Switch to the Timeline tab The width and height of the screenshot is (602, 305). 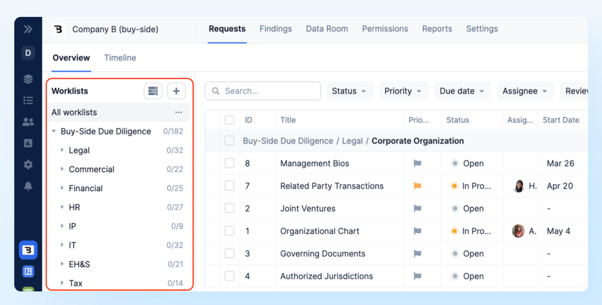pyautogui.click(x=120, y=58)
